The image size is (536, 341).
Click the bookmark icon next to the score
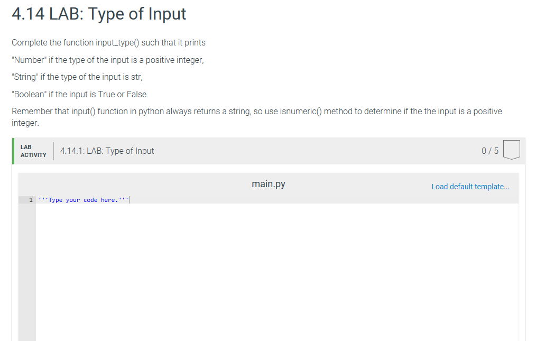(512, 149)
